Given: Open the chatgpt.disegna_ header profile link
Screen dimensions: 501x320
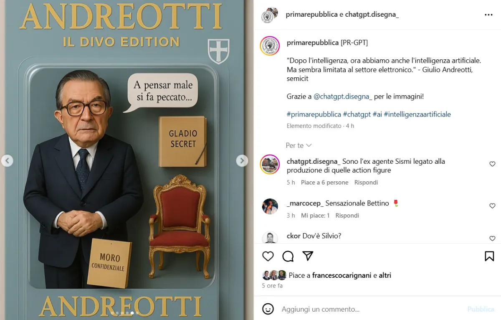Looking at the screenshot, I should [x=372, y=15].
